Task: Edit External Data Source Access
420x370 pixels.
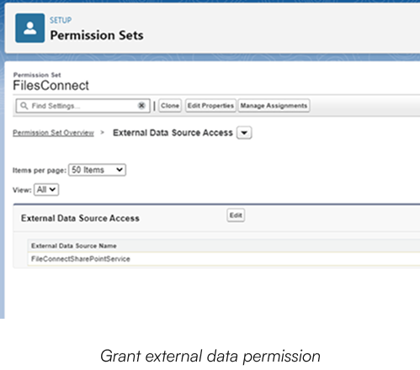Action: click(x=236, y=215)
